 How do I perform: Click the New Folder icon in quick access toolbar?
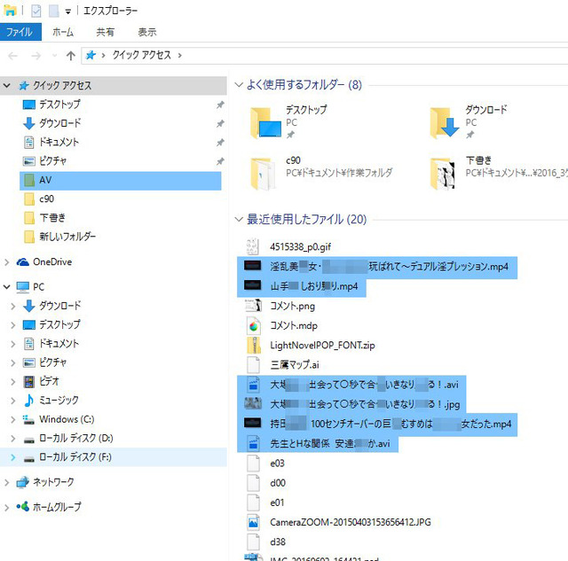click(x=54, y=11)
